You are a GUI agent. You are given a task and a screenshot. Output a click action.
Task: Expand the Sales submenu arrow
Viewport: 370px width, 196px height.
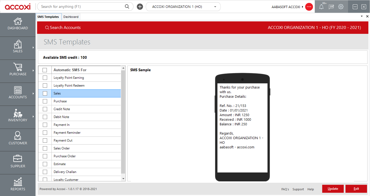click(x=33, y=48)
